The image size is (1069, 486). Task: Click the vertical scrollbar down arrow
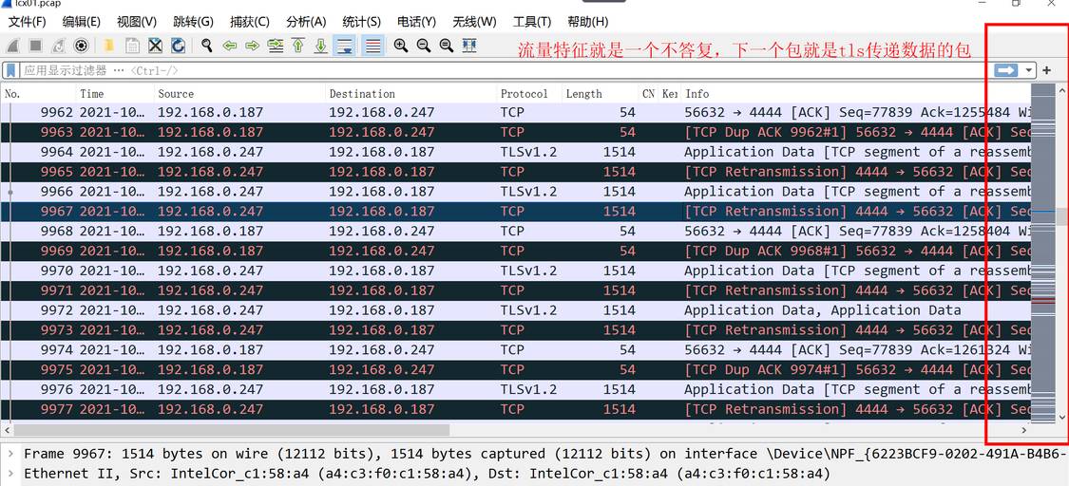[x=1061, y=417]
